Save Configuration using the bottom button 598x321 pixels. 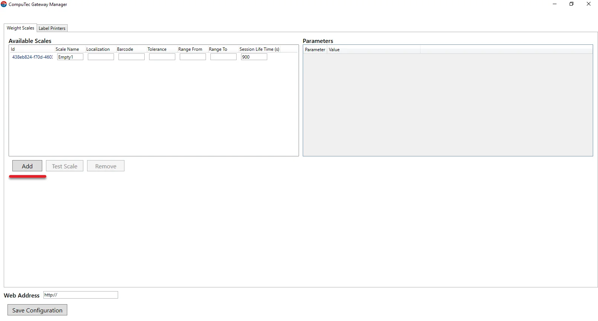[37, 310]
